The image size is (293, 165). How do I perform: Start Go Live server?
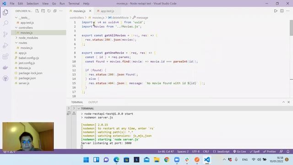pyautogui.click(x=239, y=152)
